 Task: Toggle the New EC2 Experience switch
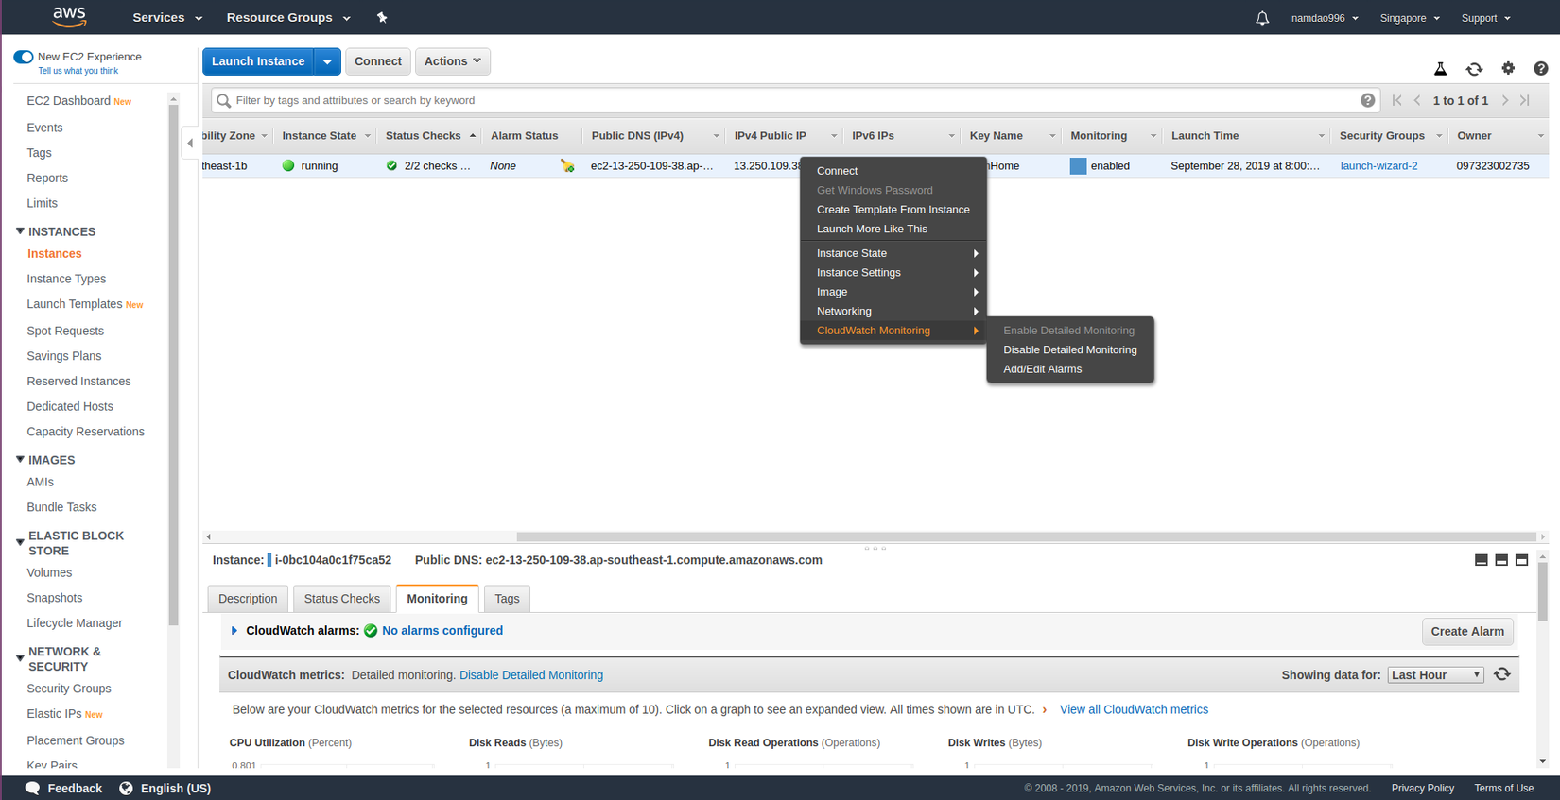click(x=24, y=57)
